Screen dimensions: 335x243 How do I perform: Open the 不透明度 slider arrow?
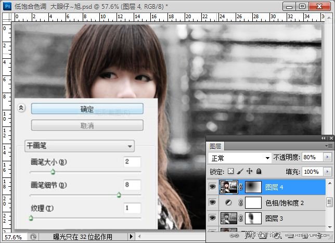(x=328, y=158)
